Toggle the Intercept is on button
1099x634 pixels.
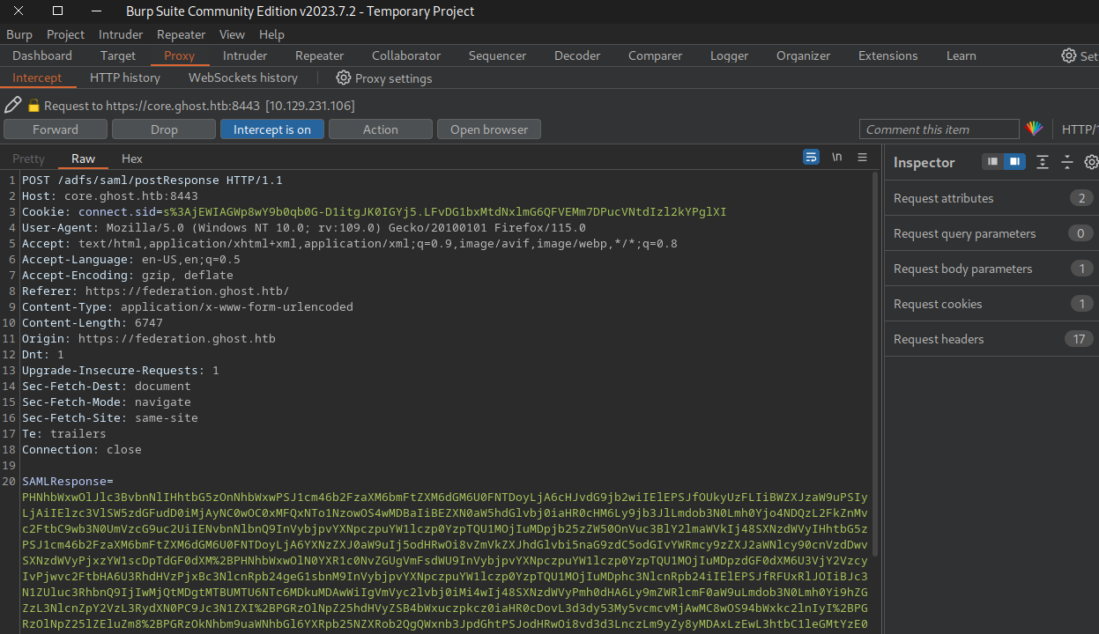271,129
